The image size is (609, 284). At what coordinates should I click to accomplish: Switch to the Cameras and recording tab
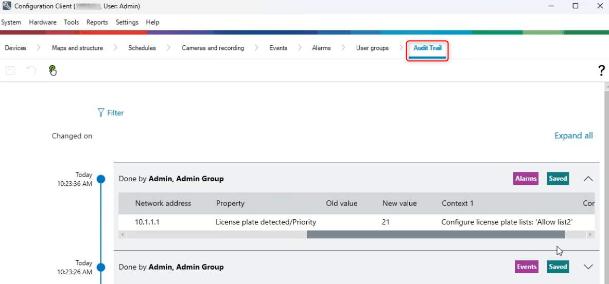click(213, 48)
